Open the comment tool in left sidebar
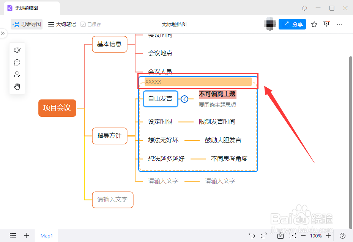Screen dimensions: 353x242 [17, 62]
